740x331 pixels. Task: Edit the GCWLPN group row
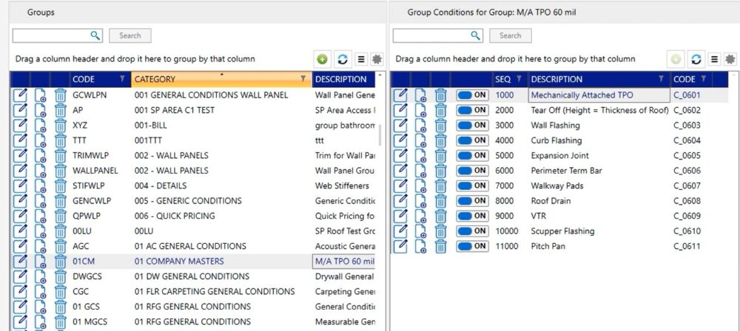(21, 95)
